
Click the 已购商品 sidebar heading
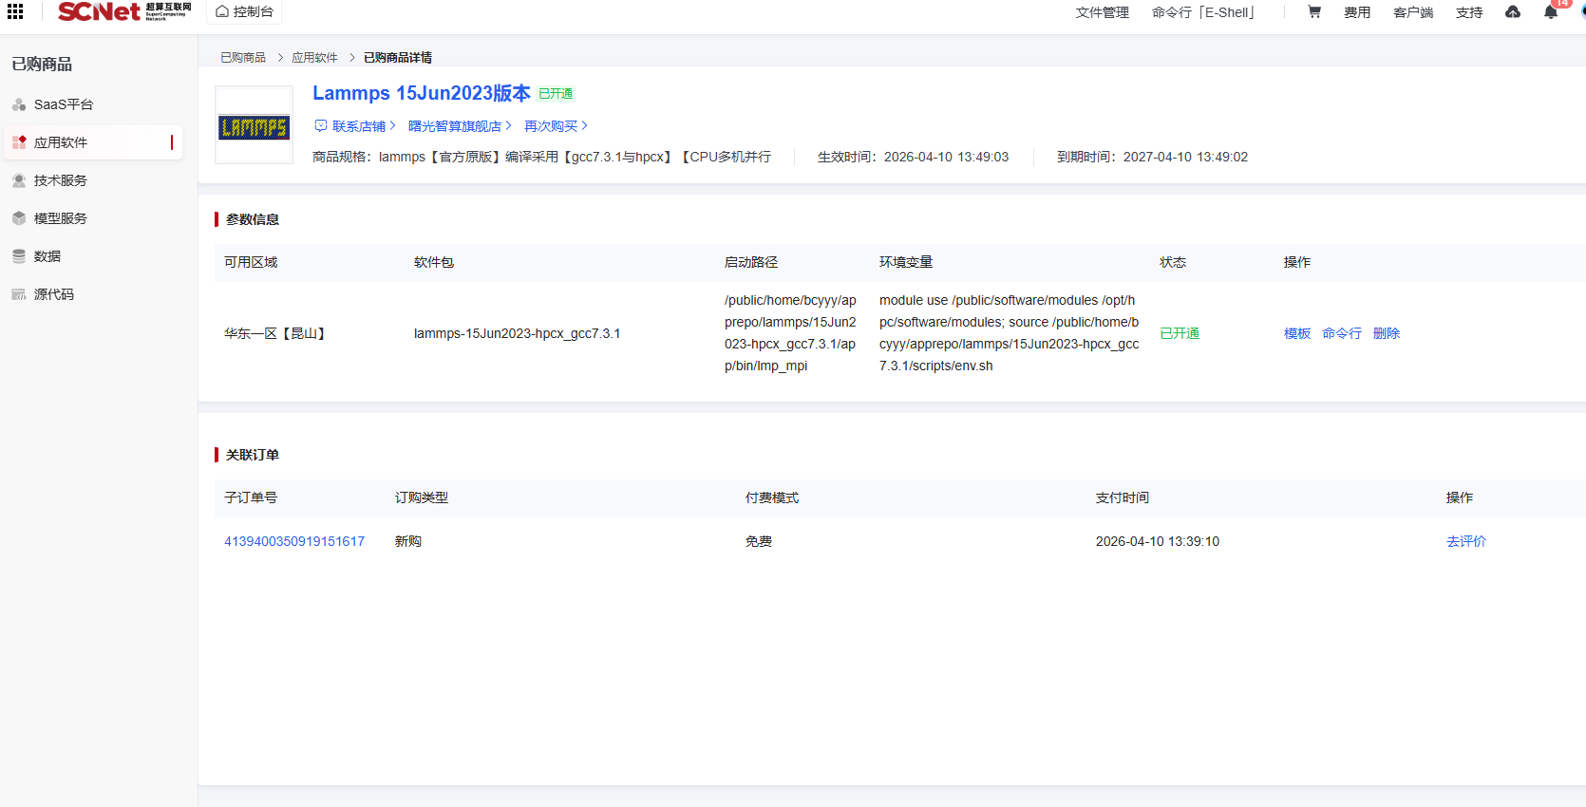coord(42,64)
